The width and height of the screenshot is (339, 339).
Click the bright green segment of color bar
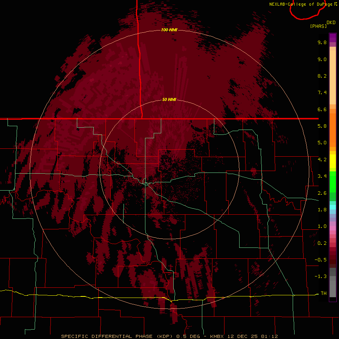tap(333, 182)
